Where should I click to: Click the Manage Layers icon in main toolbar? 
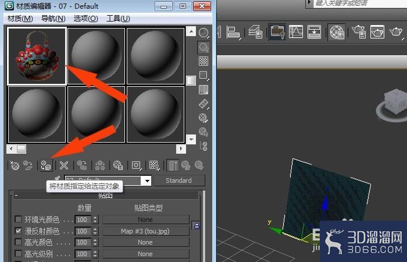255,31
